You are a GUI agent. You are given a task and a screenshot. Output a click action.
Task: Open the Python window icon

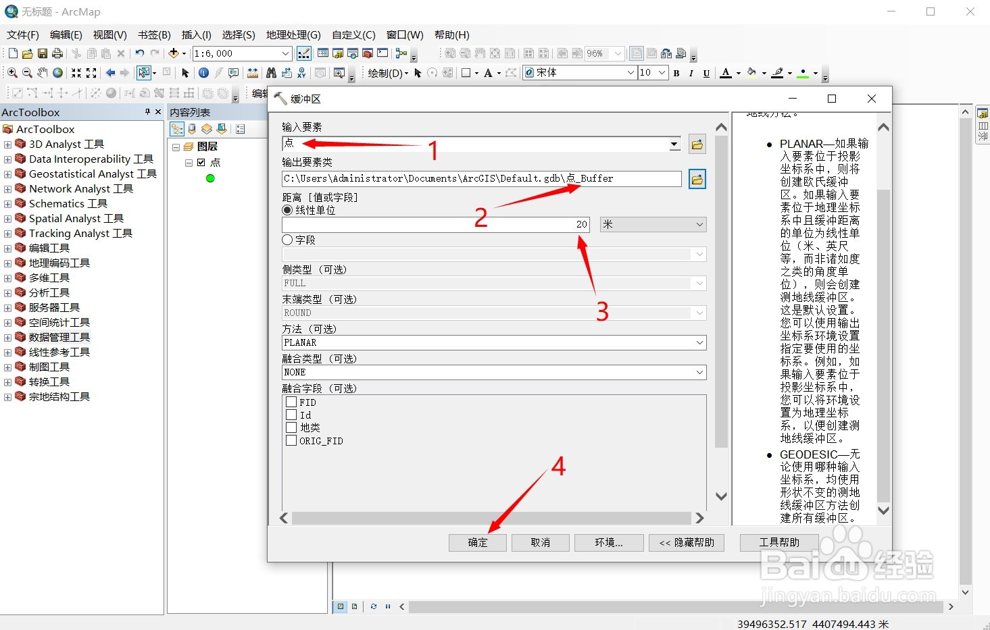382,53
